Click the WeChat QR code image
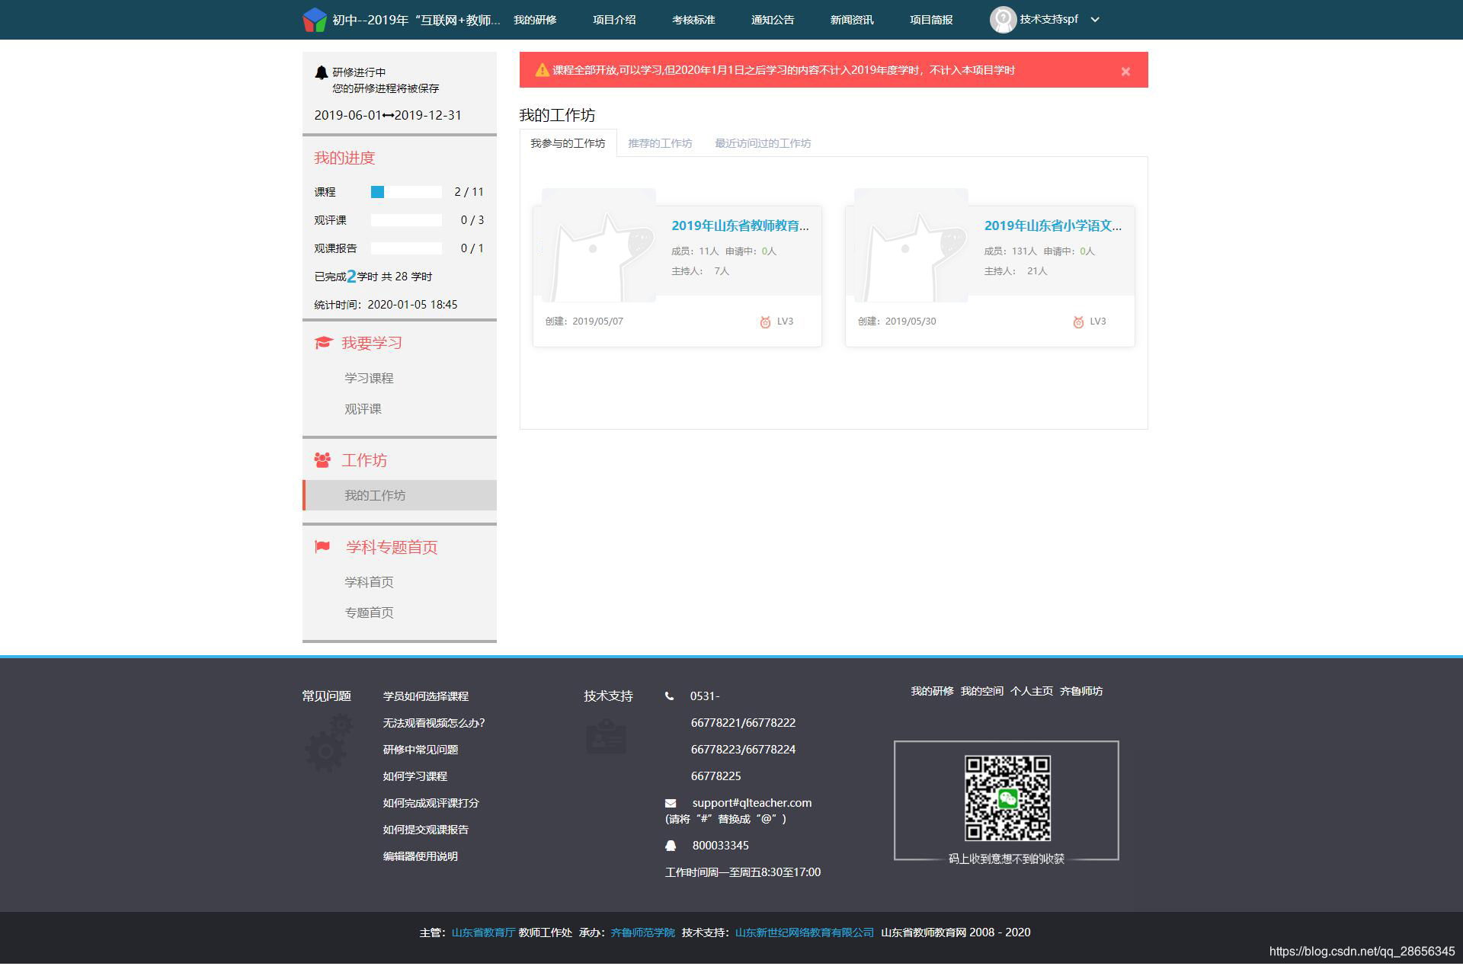 click(x=1007, y=798)
